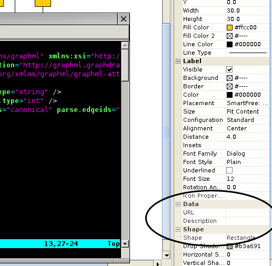Image resolution: width=272 pixels, height=266 pixels.
Task: Open the Fill Color #ffcc00 swatch
Action: tap(229, 27)
